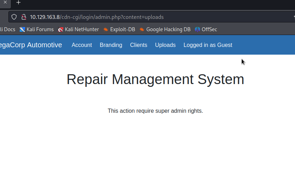Open the Kali NetHunter bookmark
This screenshot has height=187, width=295.
pyautogui.click(x=78, y=29)
